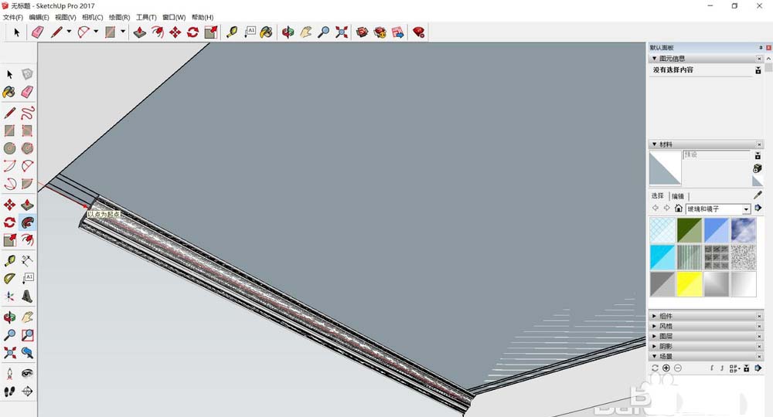Open the materials library dropdown list
This screenshot has height=417, width=773.
tap(747, 209)
